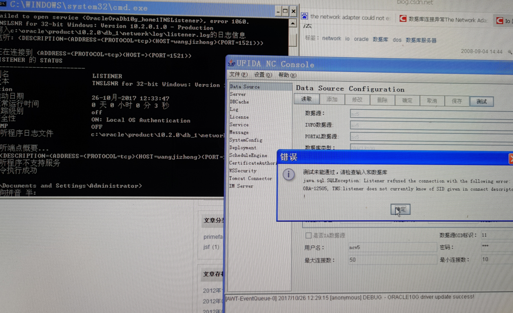This screenshot has height=313, width=513.
Task: Click the 最大连接数 field showing 50
Action: pyautogui.click(x=392, y=260)
